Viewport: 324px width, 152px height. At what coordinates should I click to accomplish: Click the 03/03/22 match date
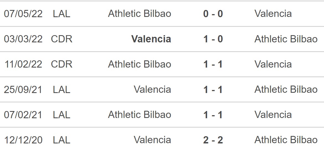click(x=23, y=39)
